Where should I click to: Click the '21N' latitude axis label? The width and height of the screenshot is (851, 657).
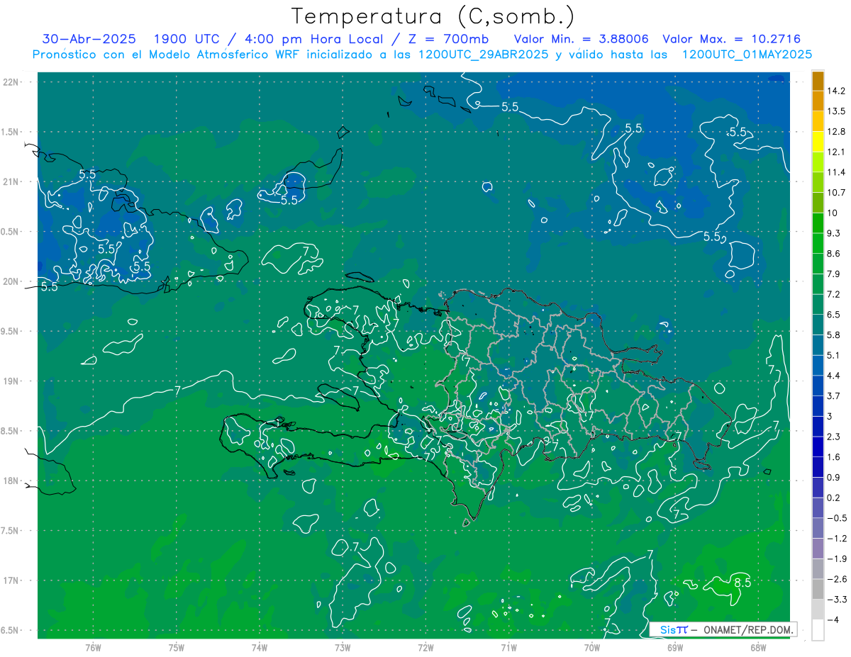click(12, 181)
